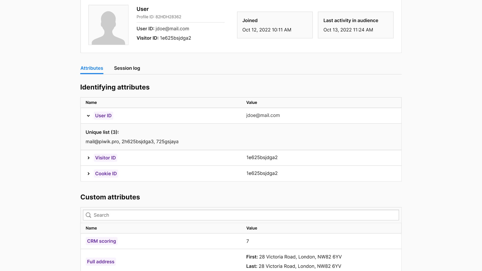This screenshot has height=271, width=482.
Task: Click the Last activity in audience card
Action: pyautogui.click(x=355, y=25)
